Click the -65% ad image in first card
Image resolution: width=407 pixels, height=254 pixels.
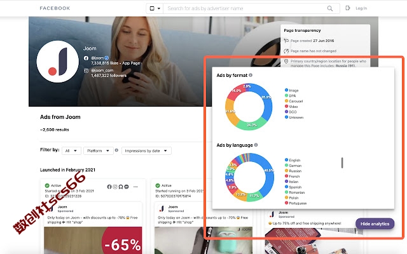[x=93, y=240]
